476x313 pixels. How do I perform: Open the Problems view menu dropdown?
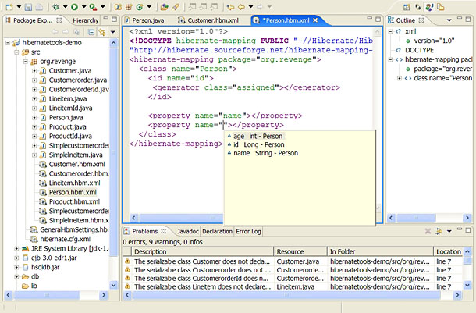tap(449, 231)
